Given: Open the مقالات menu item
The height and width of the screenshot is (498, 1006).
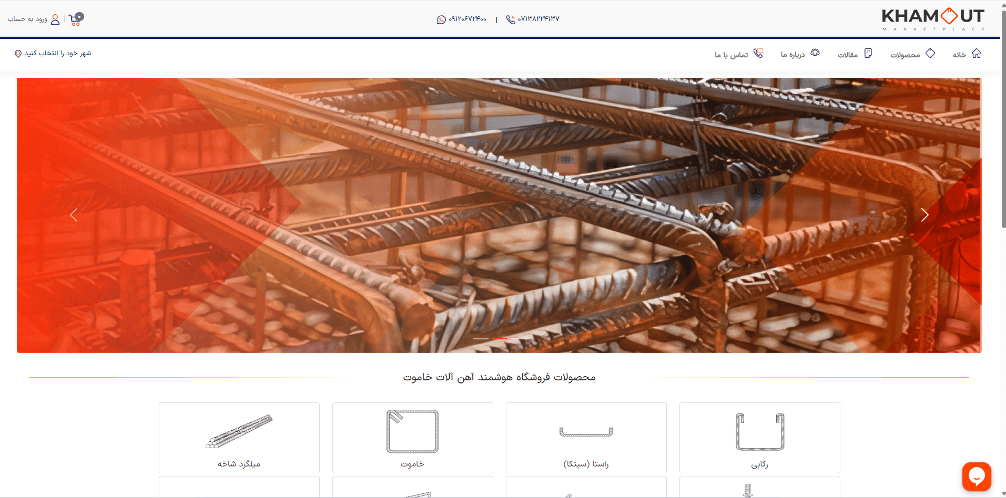Looking at the screenshot, I should click(x=848, y=55).
